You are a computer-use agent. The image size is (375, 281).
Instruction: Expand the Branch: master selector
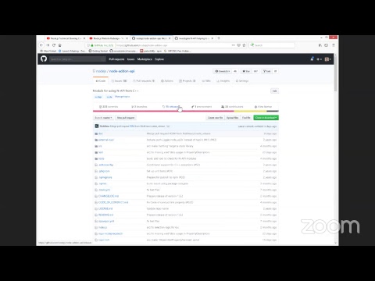[103, 118]
